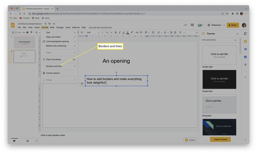Expand the Align and indent submenu
Viewport: 257px width, 154px height.
(59, 37)
